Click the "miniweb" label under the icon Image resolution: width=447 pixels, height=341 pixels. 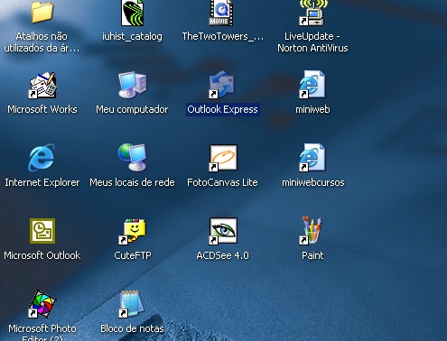[x=312, y=109]
